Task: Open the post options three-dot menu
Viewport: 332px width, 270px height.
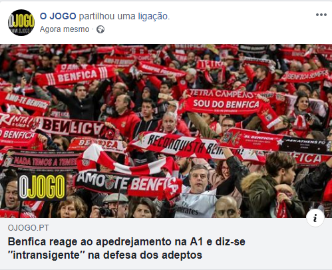Action: pos(321,15)
